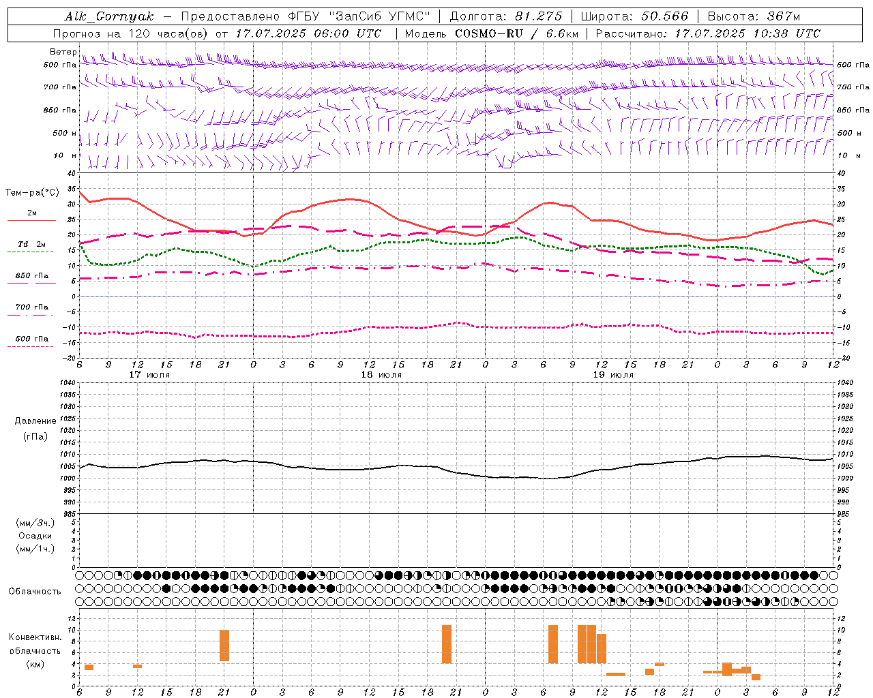Click the Рассчитано 17.07.2025 10:38 UTC timestamp
The height and width of the screenshot is (698, 873).
click(708, 33)
